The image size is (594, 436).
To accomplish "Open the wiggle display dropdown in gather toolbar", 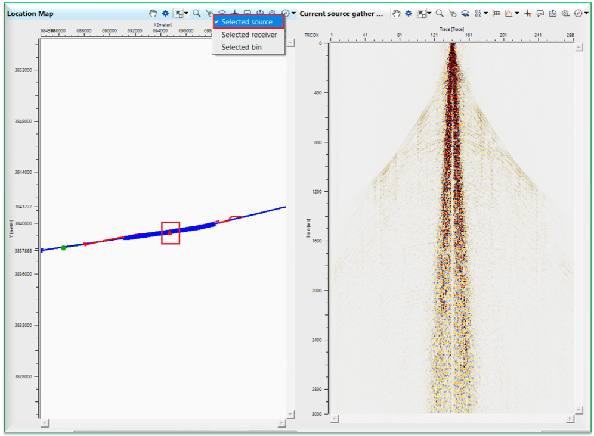I will click(485, 13).
